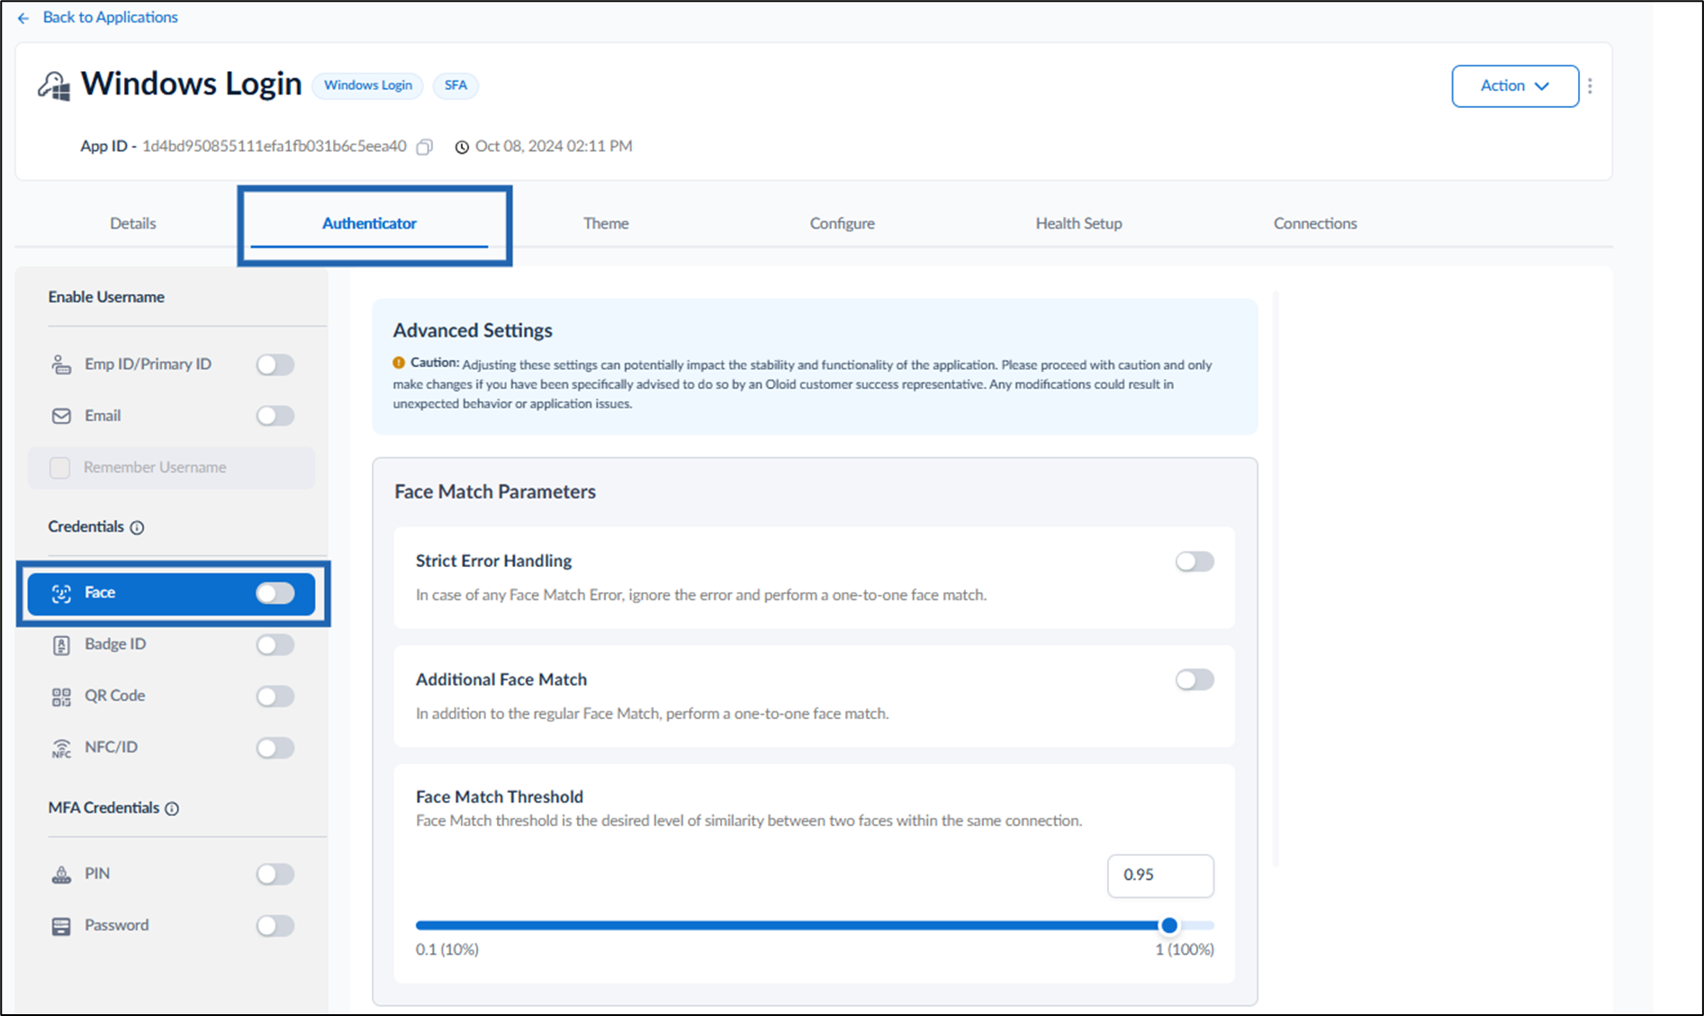Click the QR Code icon
Viewport: 1704px width, 1016px height.
(x=61, y=697)
